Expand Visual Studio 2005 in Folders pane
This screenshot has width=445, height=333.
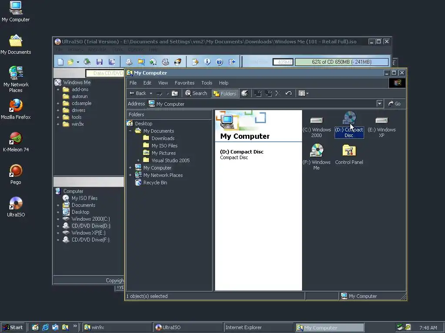tap(138, 160)
